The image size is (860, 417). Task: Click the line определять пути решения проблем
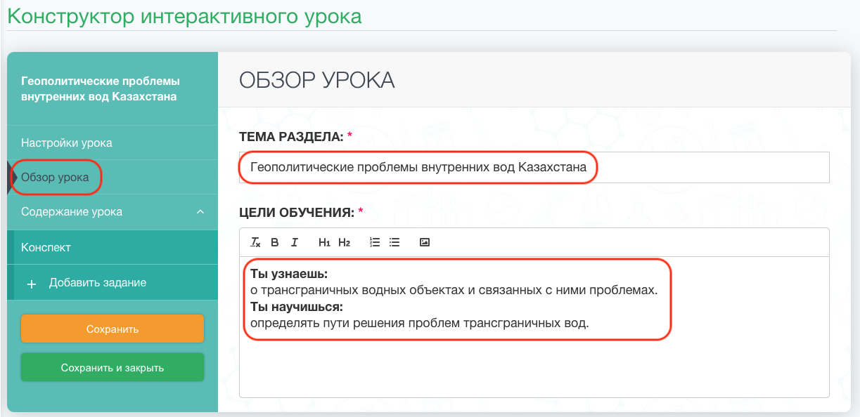(x=419, y=324)
